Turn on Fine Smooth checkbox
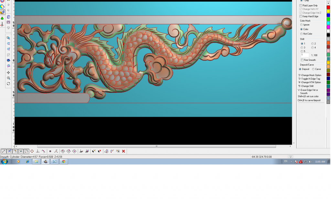 (302, 60)
